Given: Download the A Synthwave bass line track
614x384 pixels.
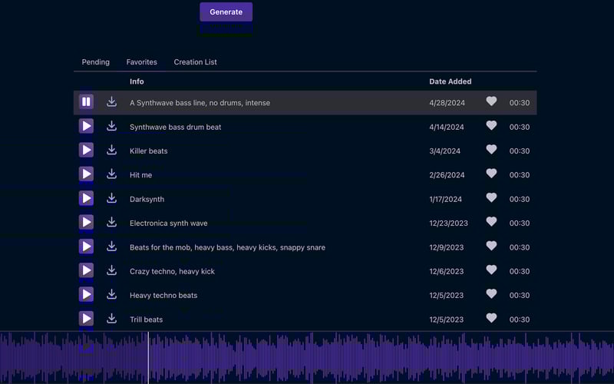Looking at the screenshot, I should click(x=111, y=102).
